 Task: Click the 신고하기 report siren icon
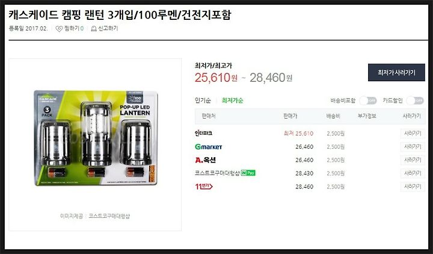pos(94,29)
